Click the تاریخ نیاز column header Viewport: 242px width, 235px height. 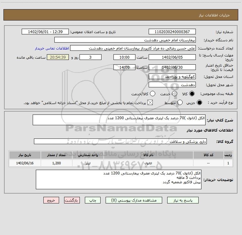pos(25,155)
